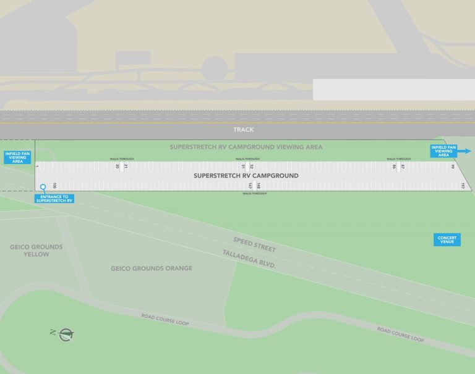
Task: Click the Superstretch RV Campground title
Action: click(246, 176)
